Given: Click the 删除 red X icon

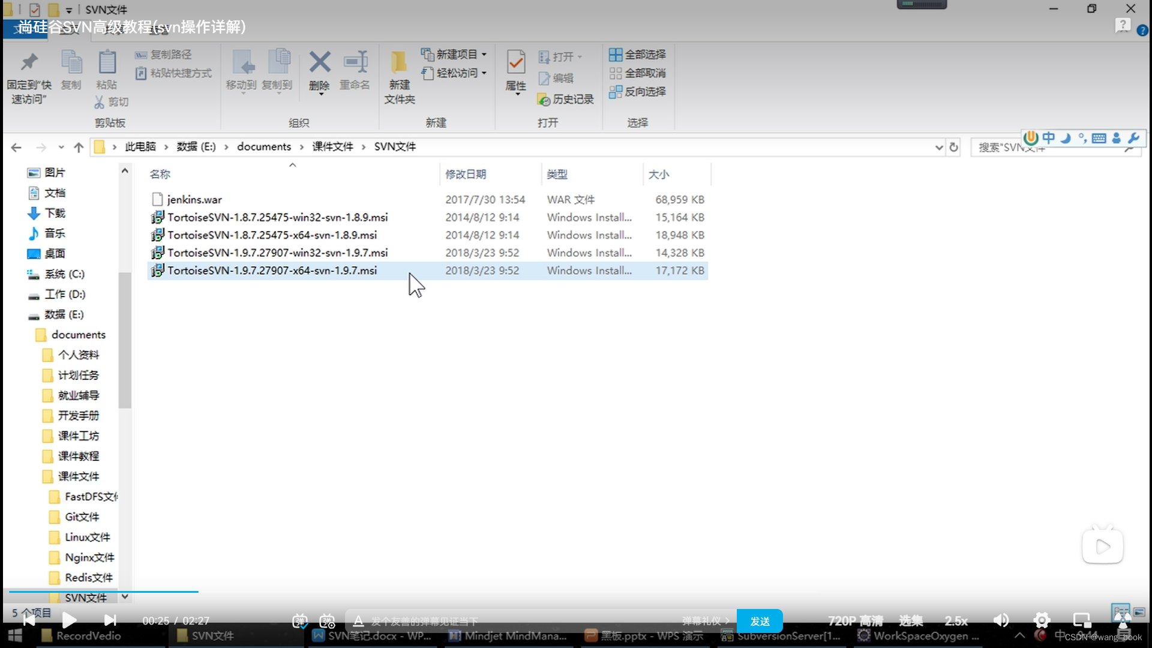Looking at the screenshot, I should click(x=320, y=62).
